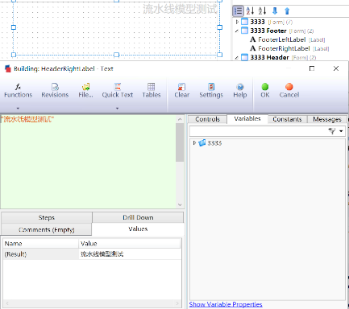Close the Building dialog window

coord(336,68)
